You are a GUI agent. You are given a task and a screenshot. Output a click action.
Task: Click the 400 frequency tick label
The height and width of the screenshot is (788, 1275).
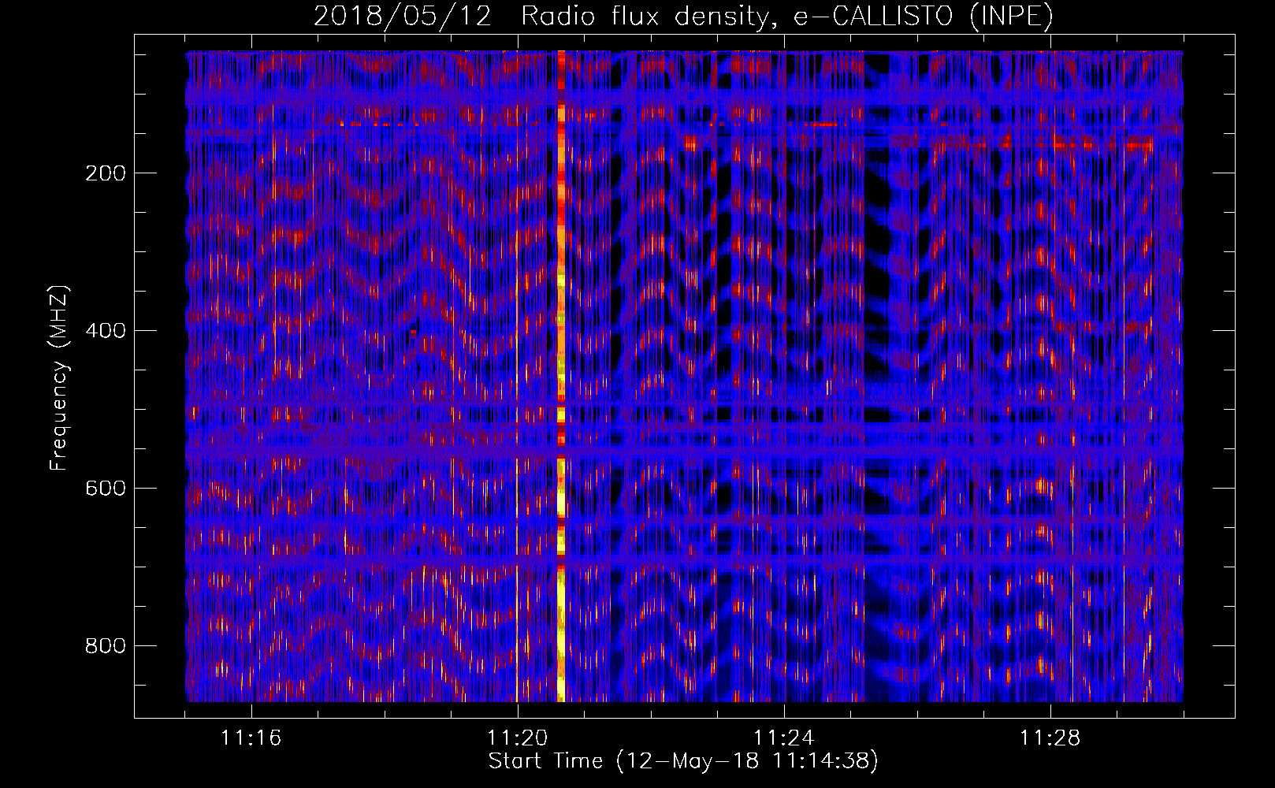(106, 331)
